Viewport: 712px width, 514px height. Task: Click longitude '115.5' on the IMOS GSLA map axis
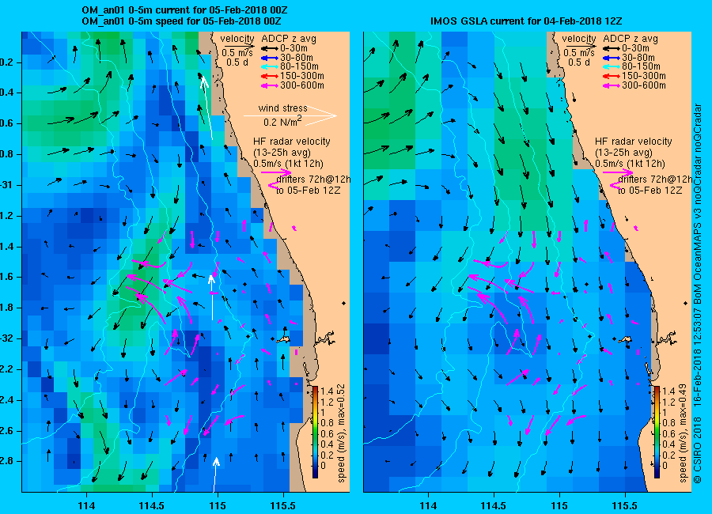(625, 505)
